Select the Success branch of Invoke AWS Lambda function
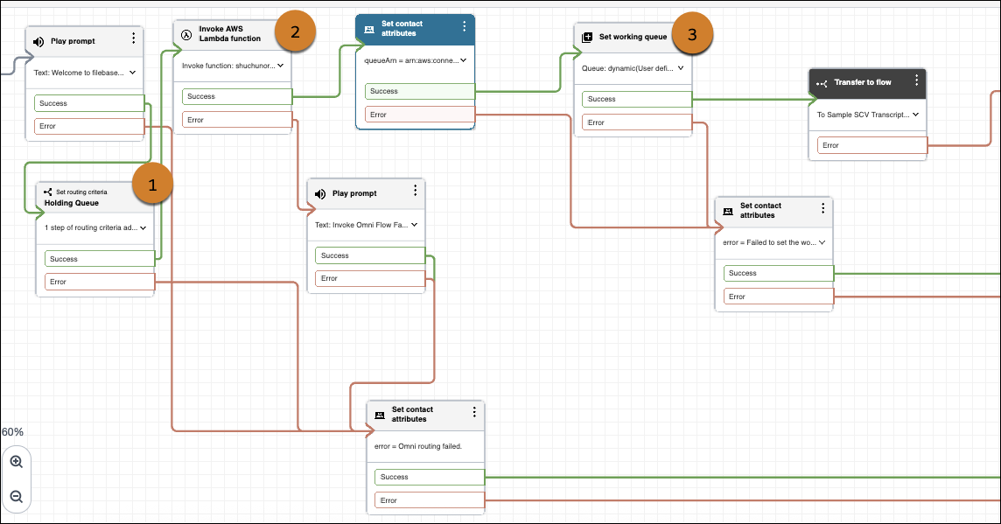 coord(237,96)
